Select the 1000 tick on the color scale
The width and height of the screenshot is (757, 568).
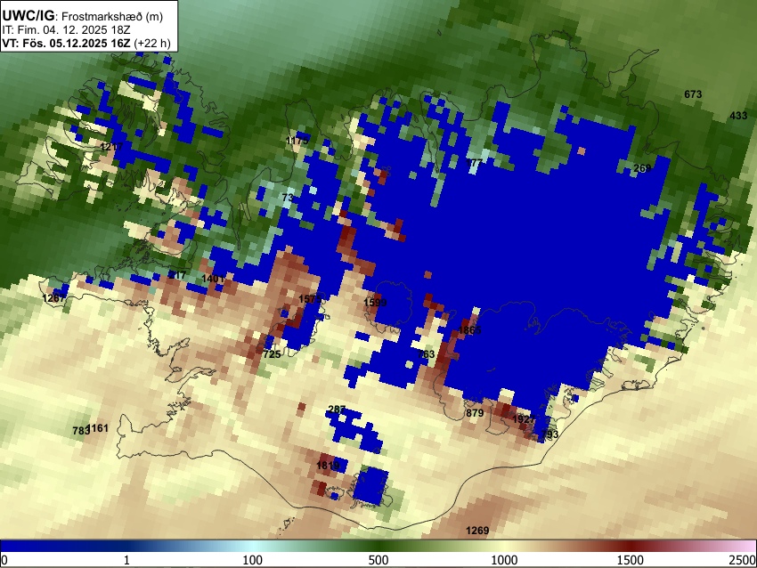tap(504, 560)
